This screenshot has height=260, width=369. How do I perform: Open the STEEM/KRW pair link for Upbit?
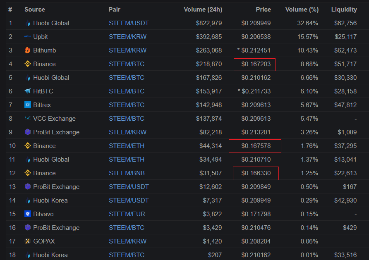(x=127, y=37)
